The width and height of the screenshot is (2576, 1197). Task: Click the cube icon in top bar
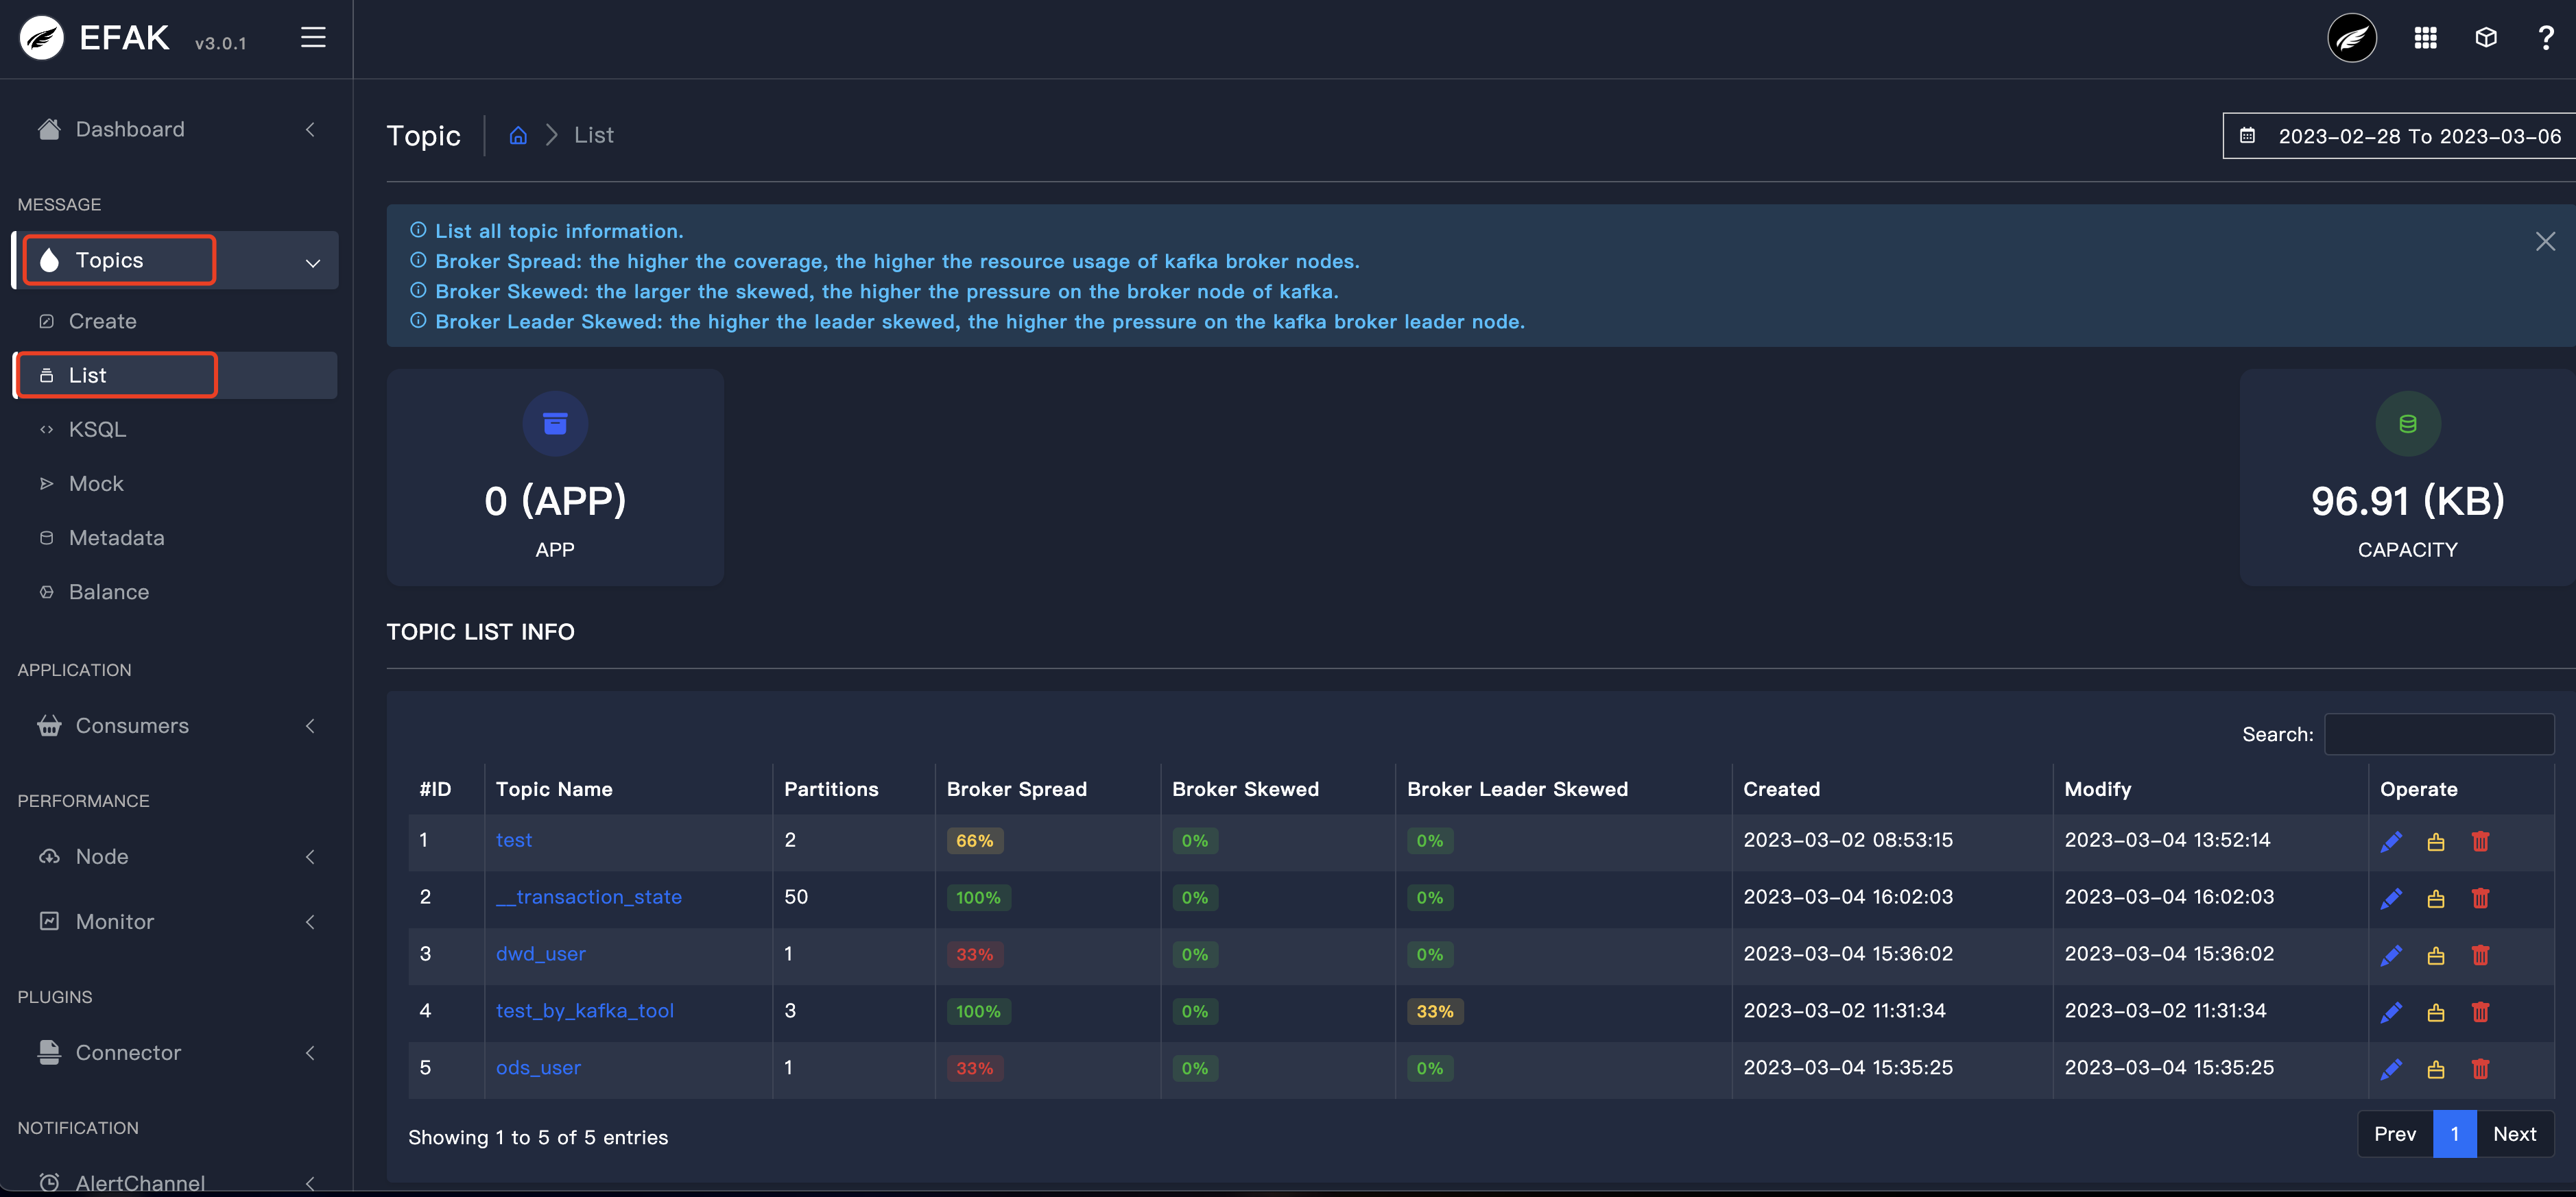click(2486, 38)
